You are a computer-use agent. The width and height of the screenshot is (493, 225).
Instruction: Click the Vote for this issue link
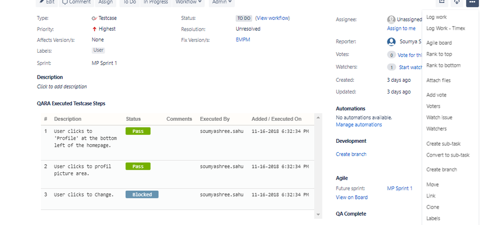(410, 55)
